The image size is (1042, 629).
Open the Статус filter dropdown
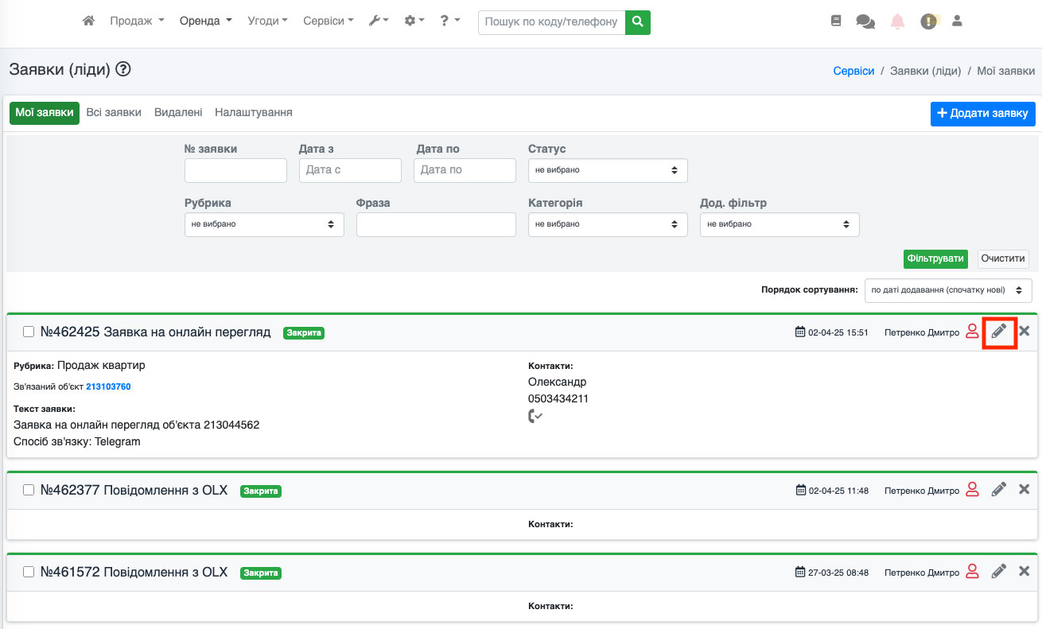click(608, 170)
